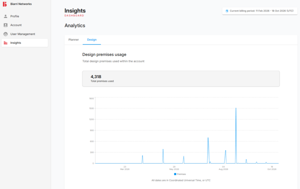Click the Profile person icon

(x=5, y=16)
